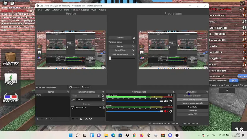Viewport: 247px width, 139px height.
Task: Pop out the Mélangeur audio dock
Action: (173, 92)
